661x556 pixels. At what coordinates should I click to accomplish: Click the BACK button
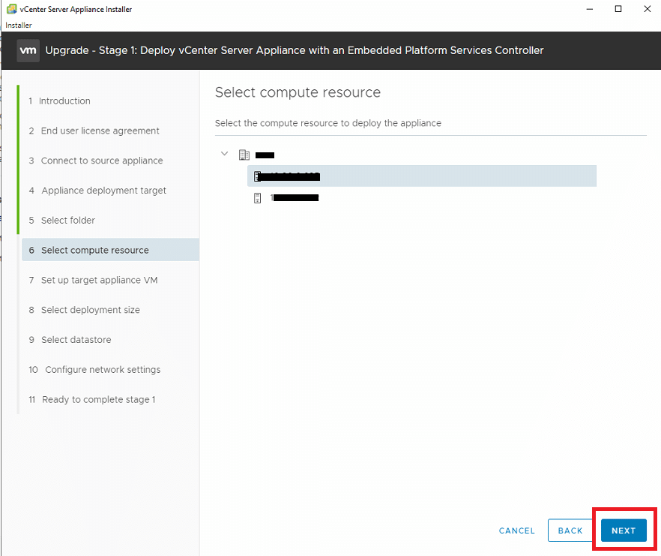coord(570,530)
